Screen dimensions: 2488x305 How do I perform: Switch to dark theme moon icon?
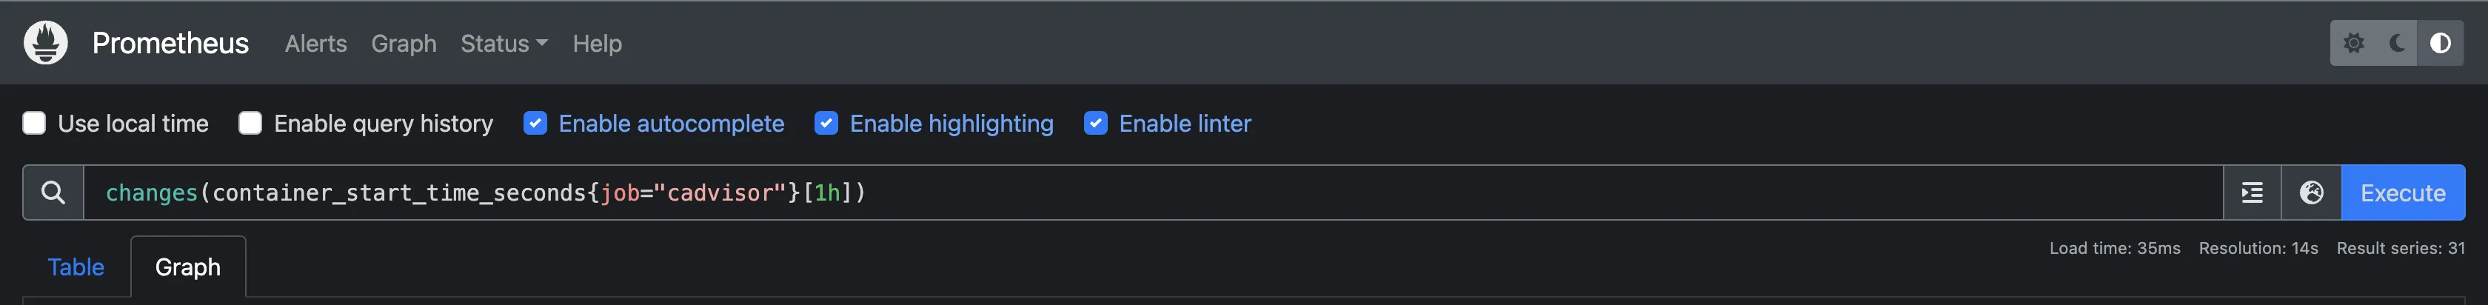tap(2397, 44)
